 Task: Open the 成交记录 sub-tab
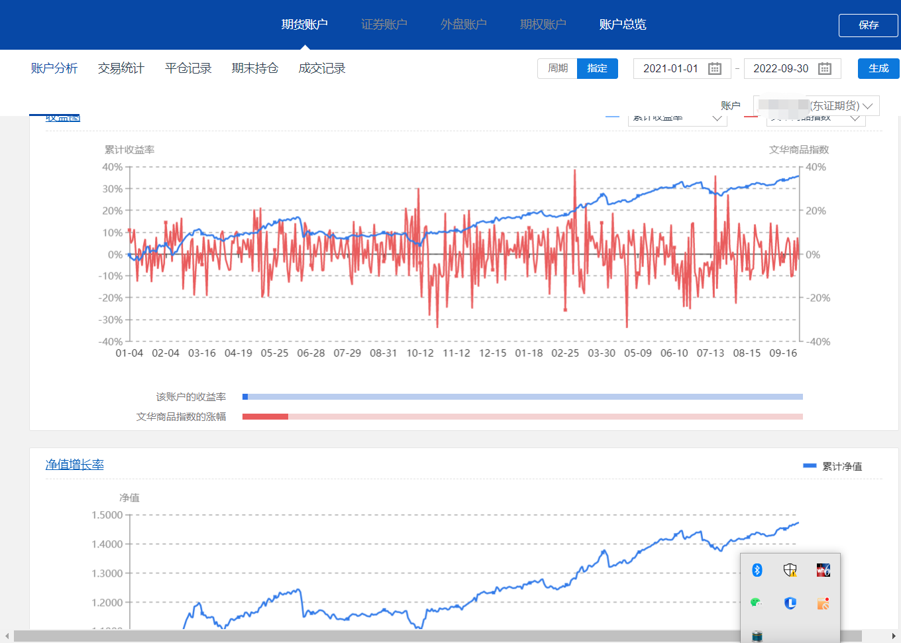(322, 68)
